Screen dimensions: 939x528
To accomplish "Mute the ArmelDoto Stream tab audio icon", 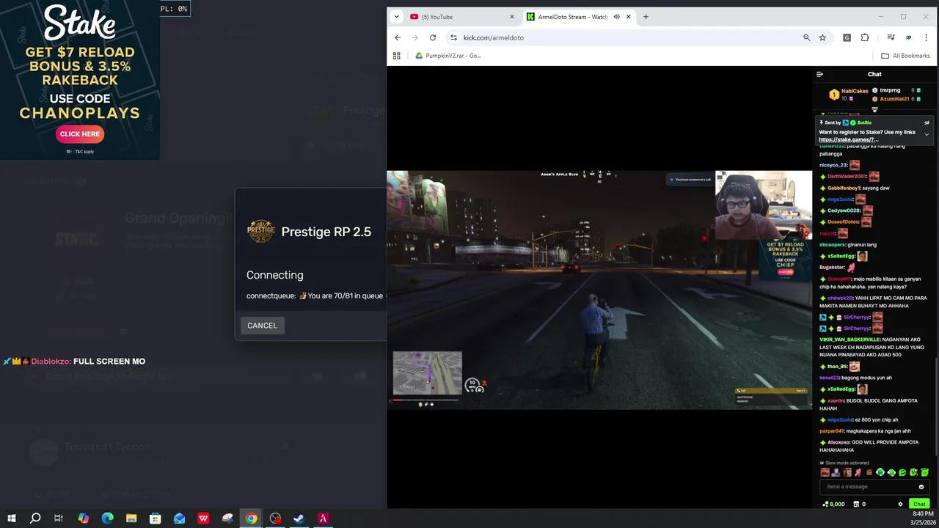I will tap(616, 17).
